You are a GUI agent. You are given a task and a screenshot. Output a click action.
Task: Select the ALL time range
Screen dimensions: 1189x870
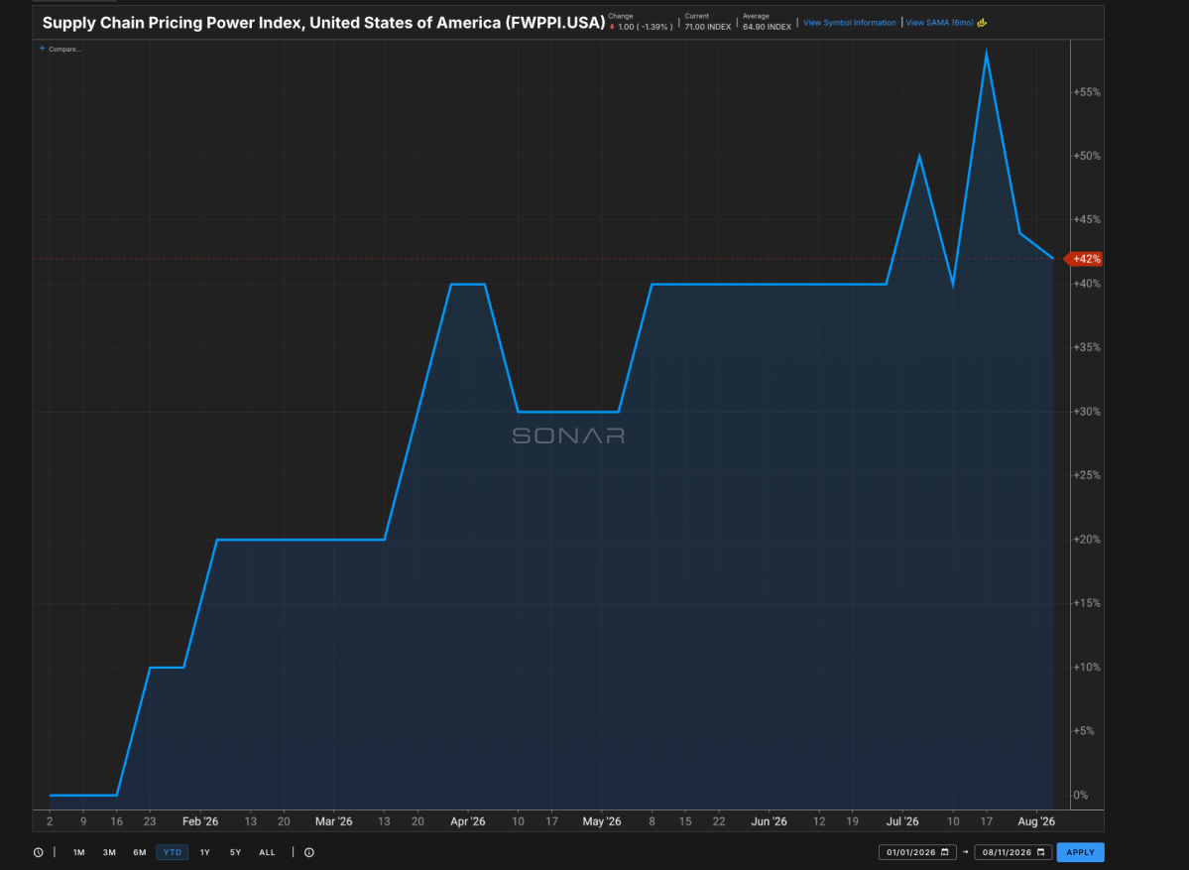[x=267, y=852]
